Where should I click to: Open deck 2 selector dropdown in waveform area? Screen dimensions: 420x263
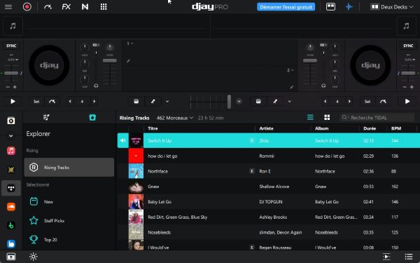coord(290,70)
